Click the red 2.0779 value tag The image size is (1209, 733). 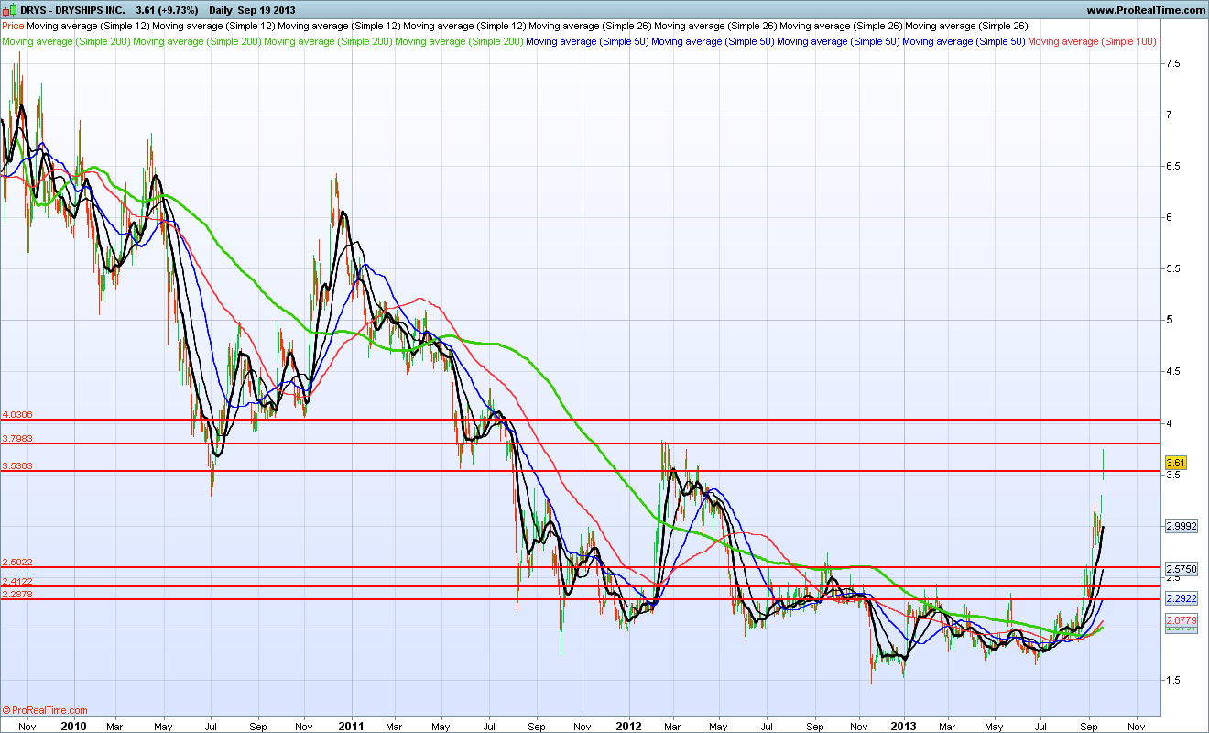pos(1181,620)
